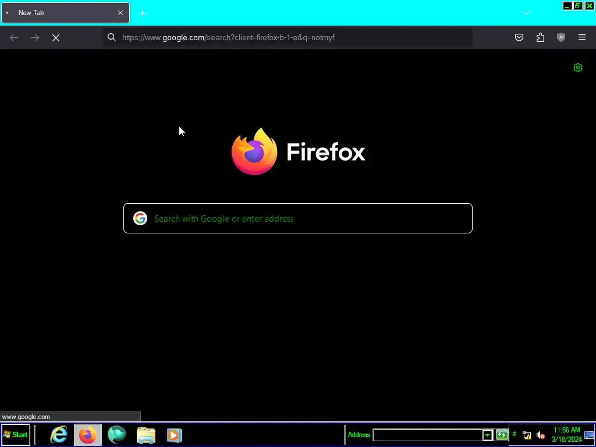
Task: Click the Show desktop button in the tray corner
Action: click(x=589, y=435)
